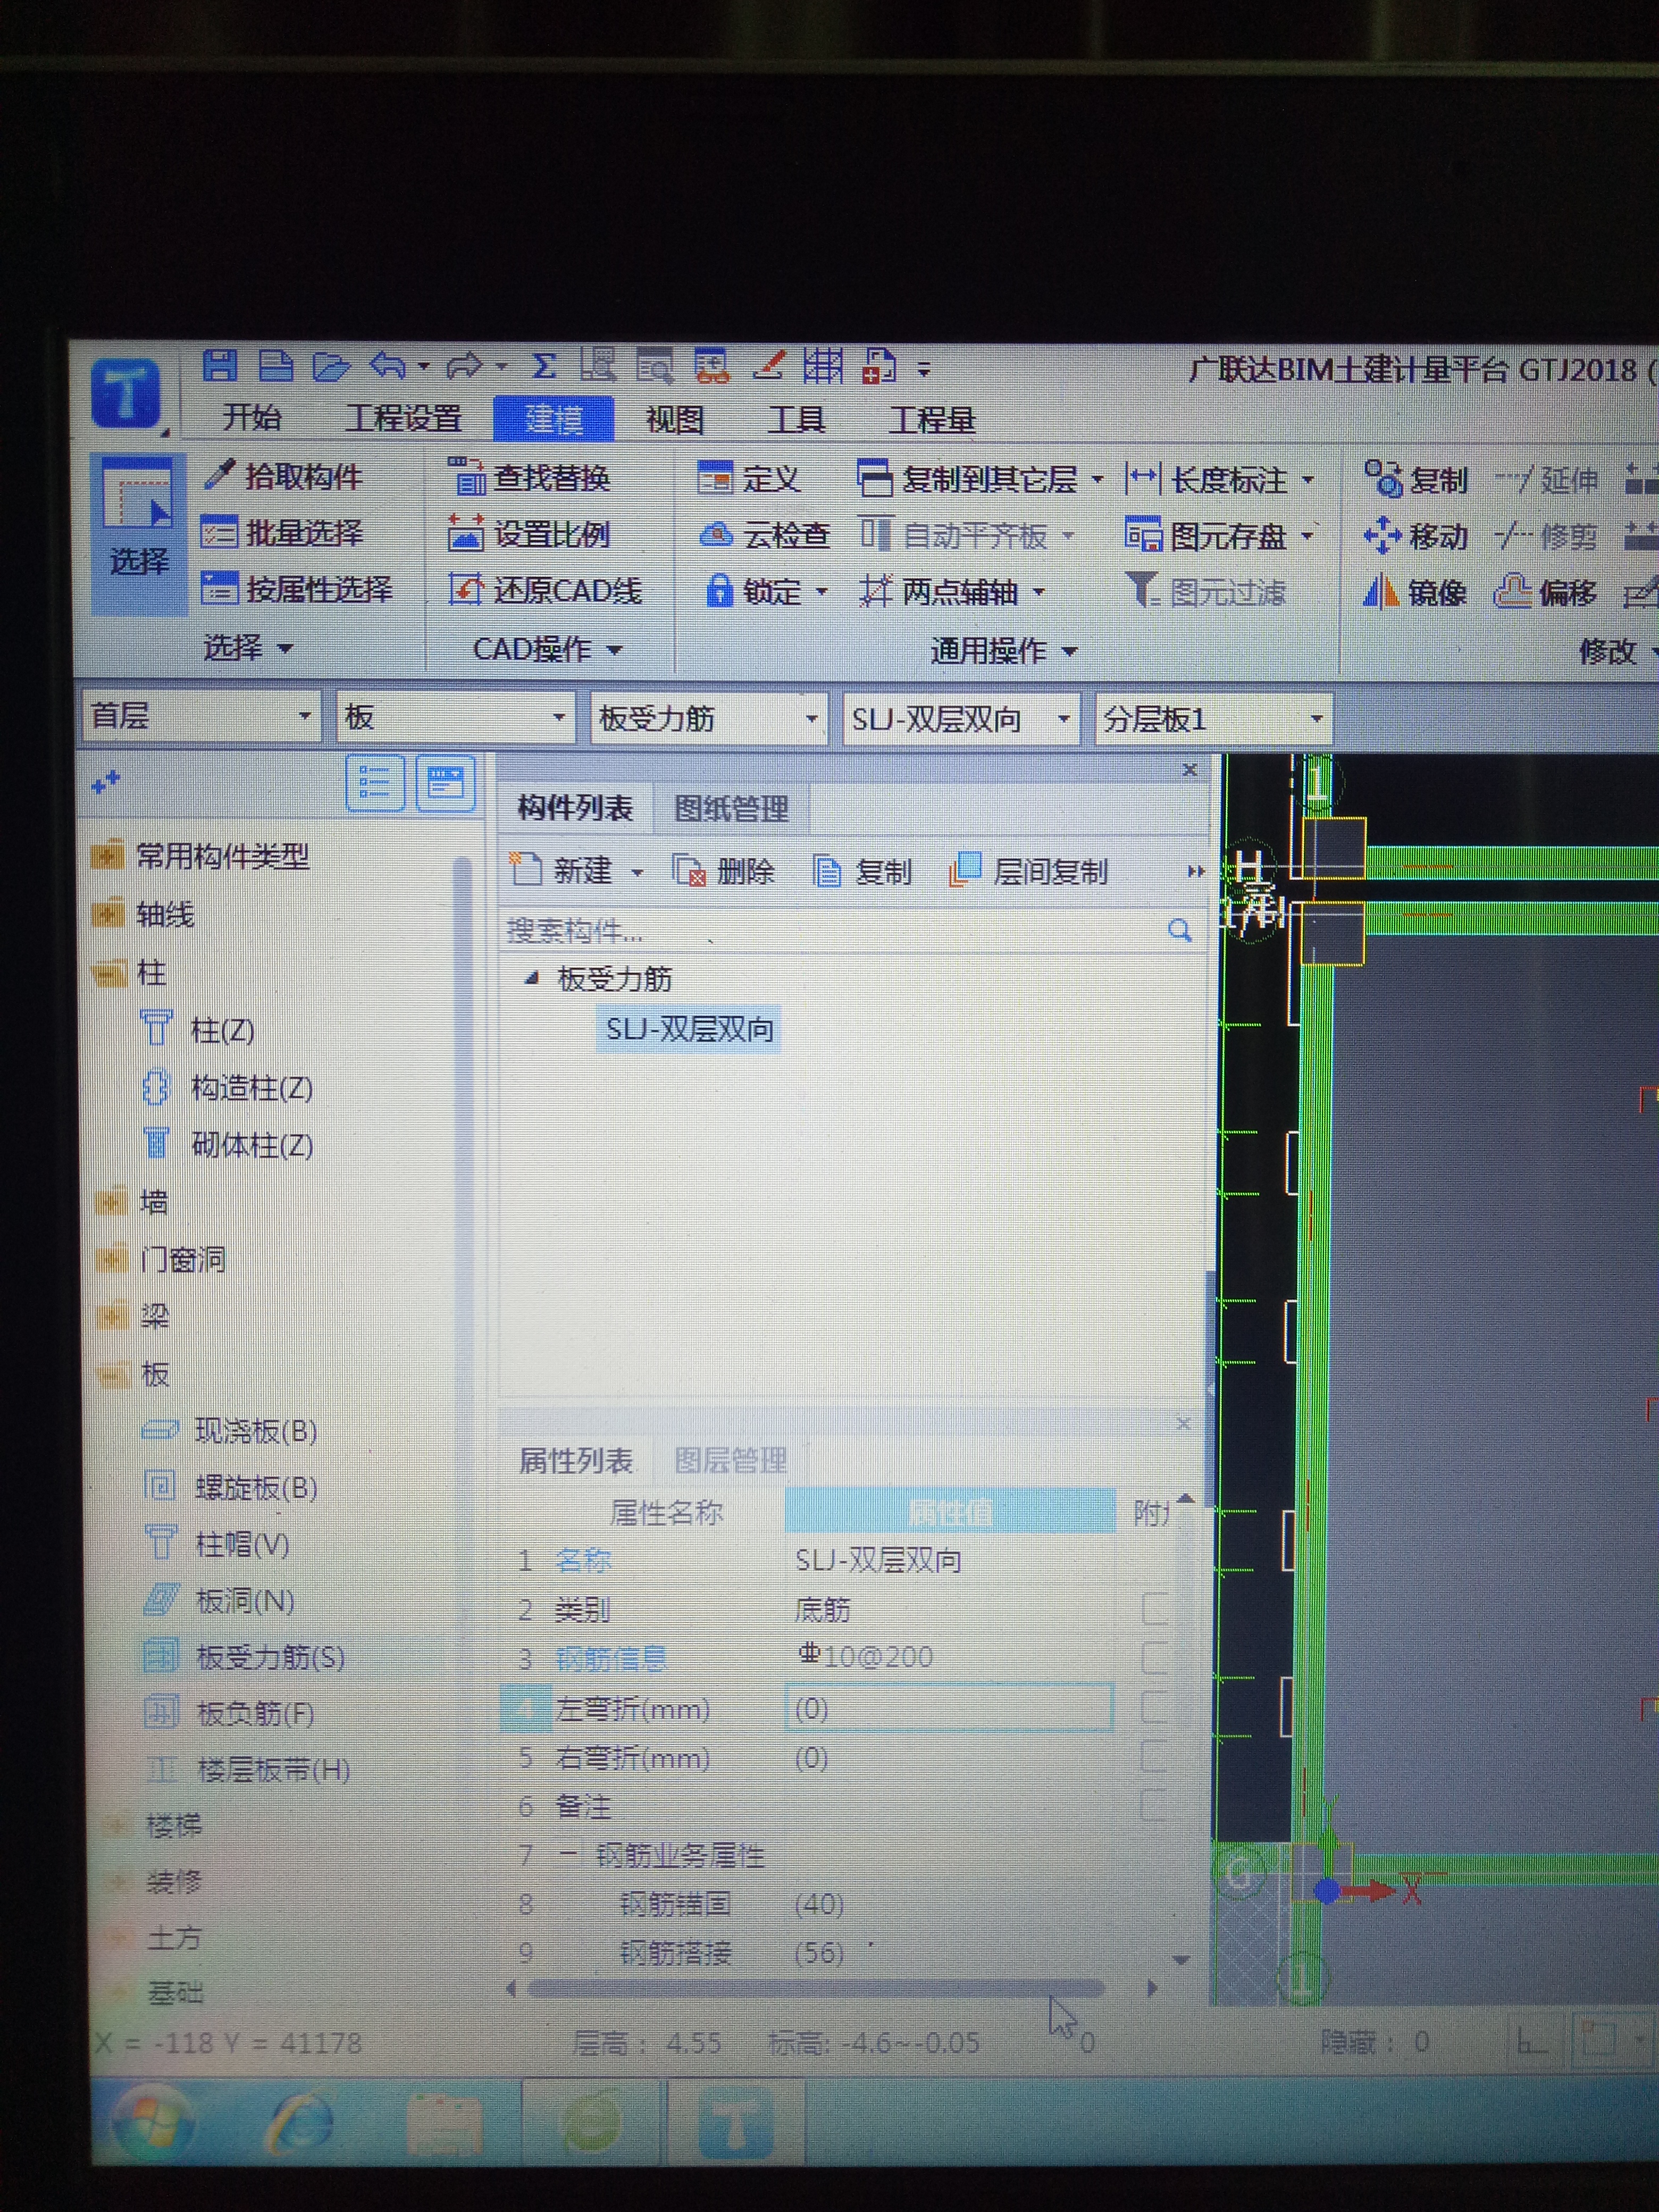
Task: Click 设置比例 set scale tool
Action: point(529,534)
